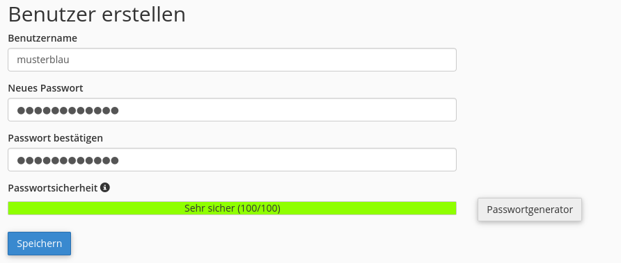Click into the Neues Passwort field

coord(232,110)
